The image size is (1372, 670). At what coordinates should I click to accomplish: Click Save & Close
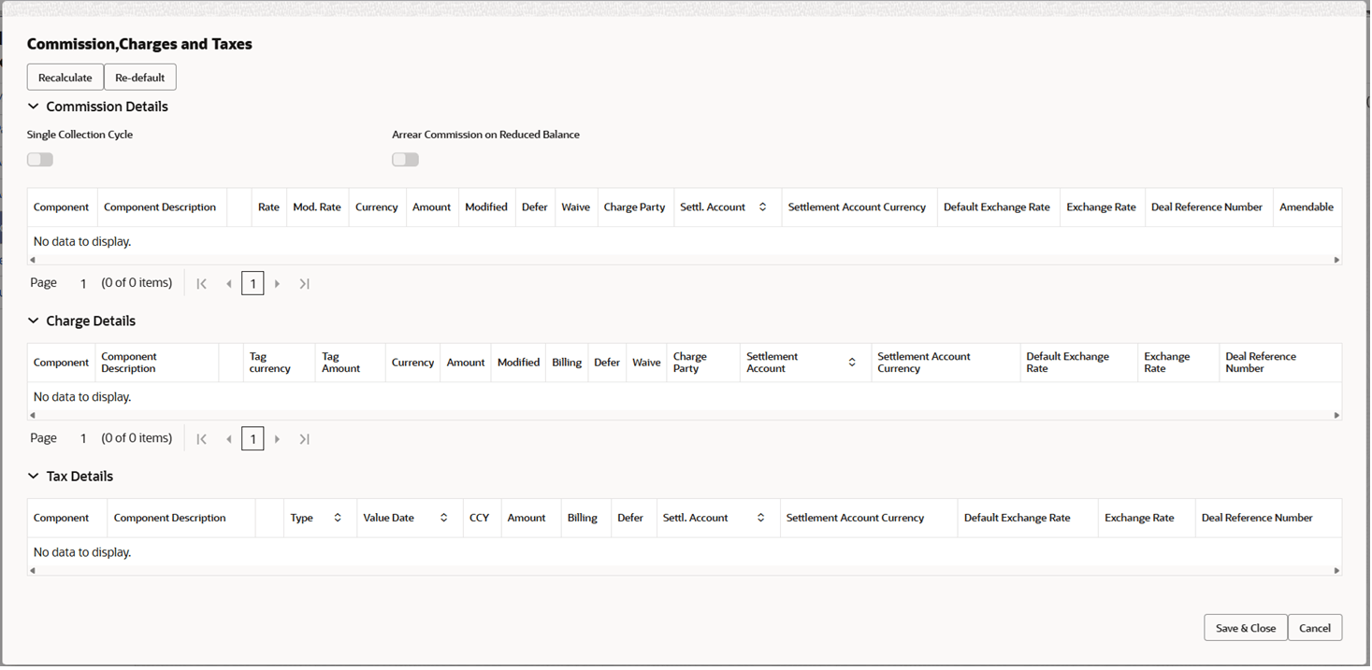point(1245,627)
